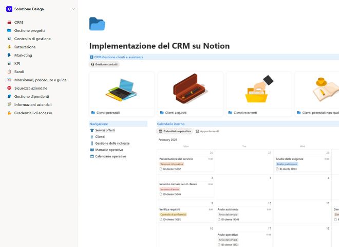
Task: Click the KPI sidebar icon
Action: (x=9, y=63)
